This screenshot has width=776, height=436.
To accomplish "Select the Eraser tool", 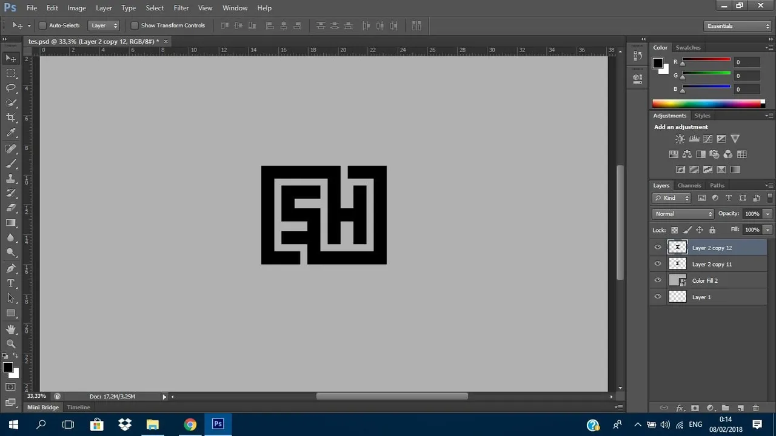I will pyautogui.click(x=11, y=208).
